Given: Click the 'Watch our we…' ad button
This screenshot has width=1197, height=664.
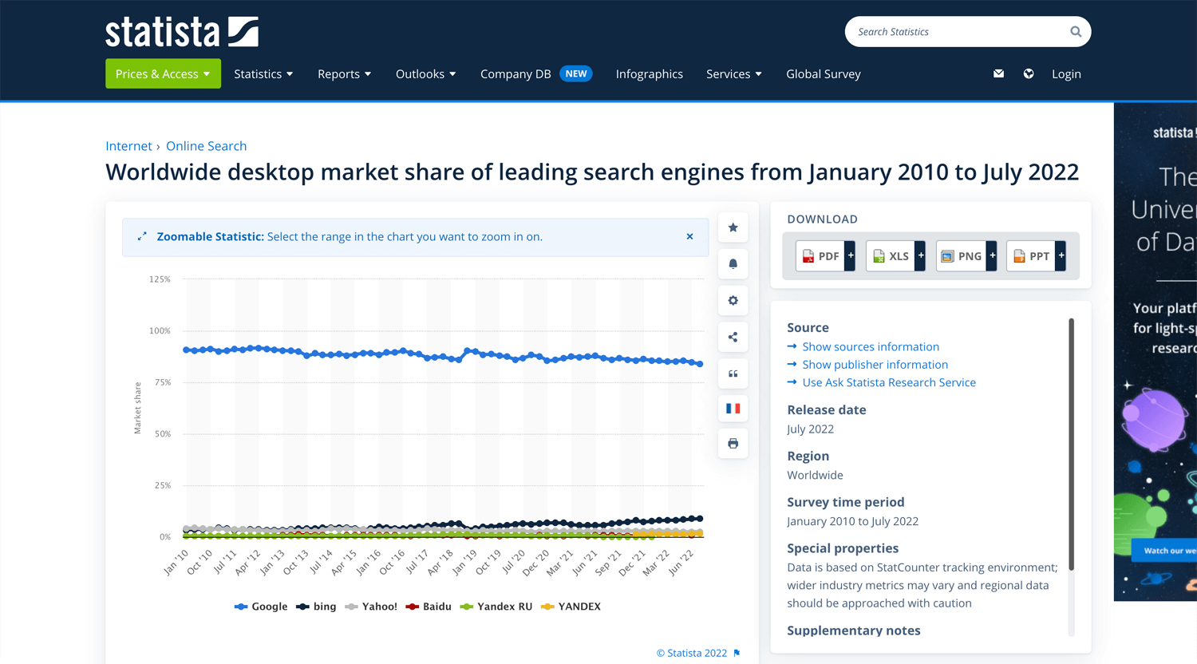Looking at the screenshot, I should pos(1165,551).
